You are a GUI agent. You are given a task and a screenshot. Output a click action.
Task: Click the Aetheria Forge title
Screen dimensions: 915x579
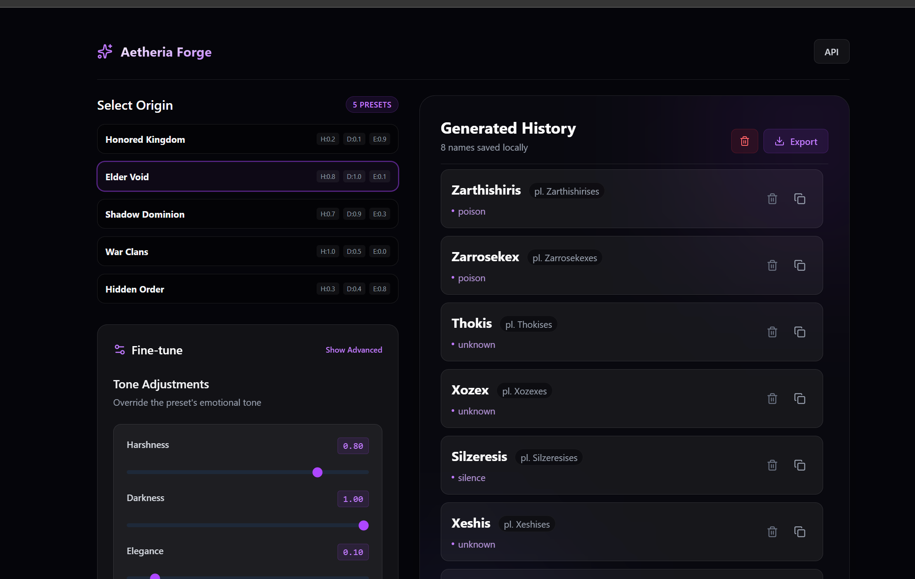tap(166, 52)
